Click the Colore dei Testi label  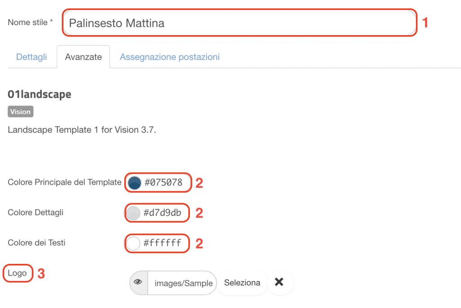point(36,243)
